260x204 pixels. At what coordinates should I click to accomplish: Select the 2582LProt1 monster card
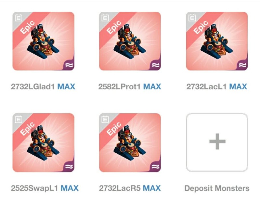click(x=130, y=41)
